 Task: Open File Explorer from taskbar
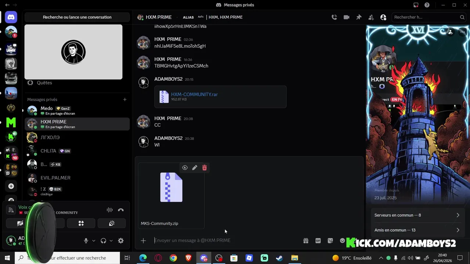point(294,258)
